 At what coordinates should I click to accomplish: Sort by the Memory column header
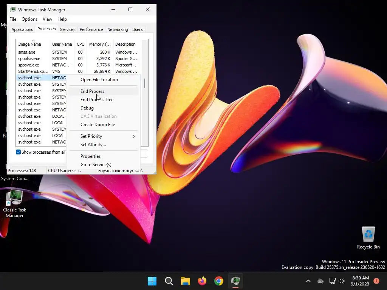100,44
